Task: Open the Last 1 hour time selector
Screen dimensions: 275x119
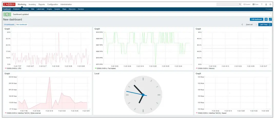Action: [x=265, y=25]
